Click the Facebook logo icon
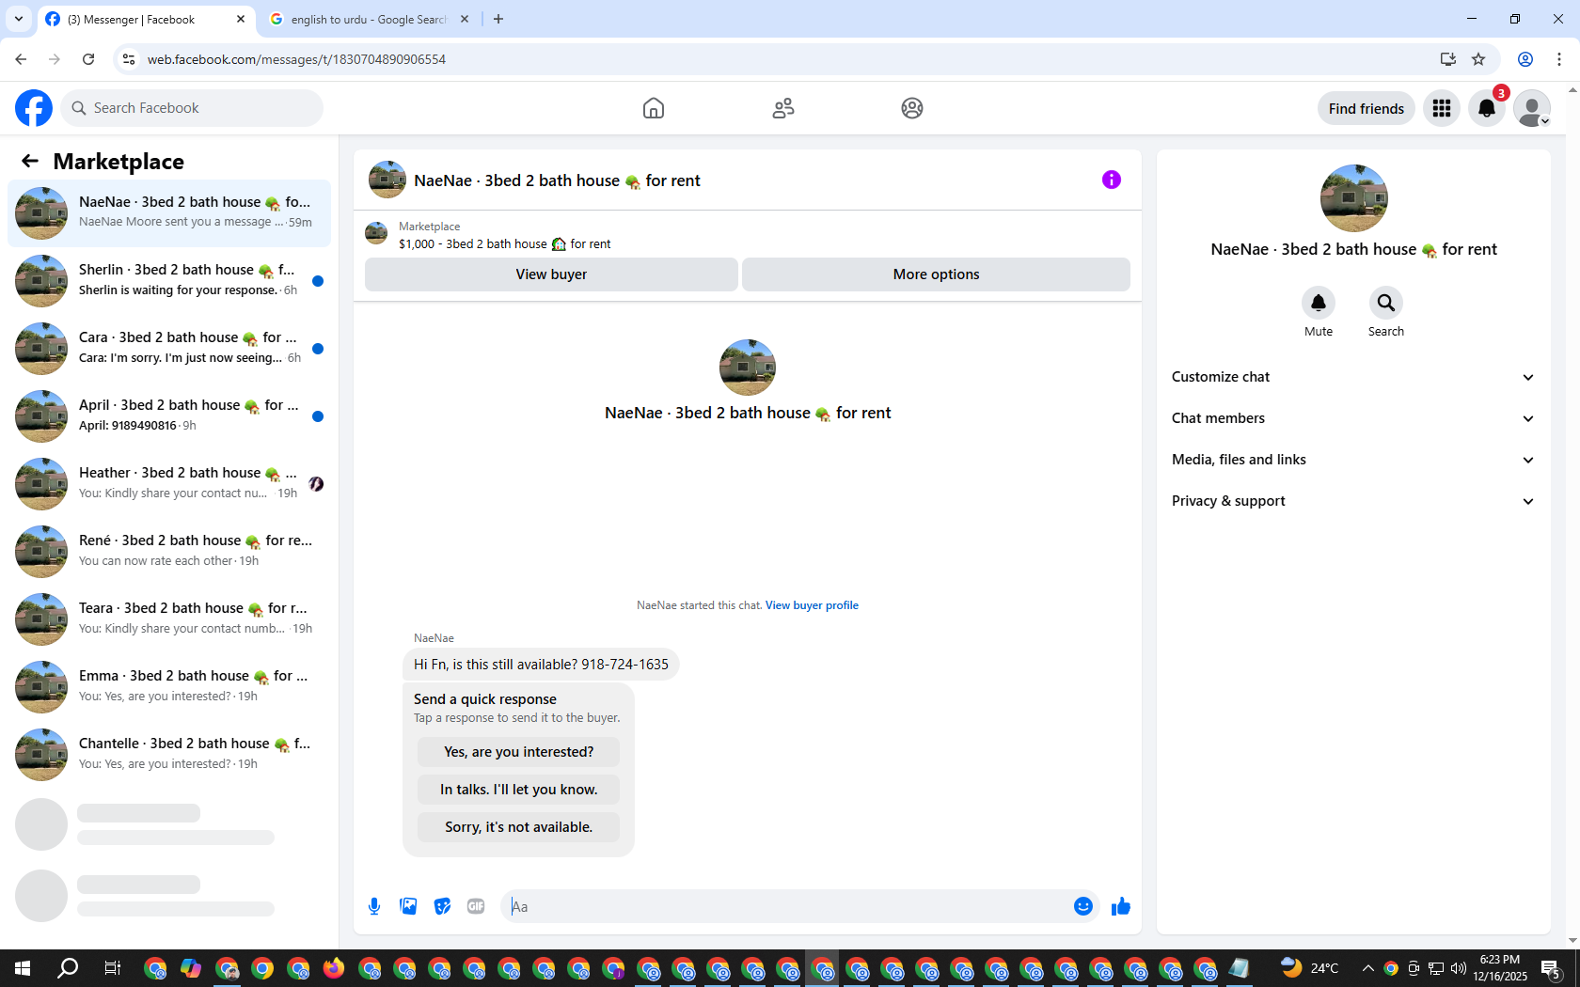This screenshot has height=987, width=1580. 34,108
